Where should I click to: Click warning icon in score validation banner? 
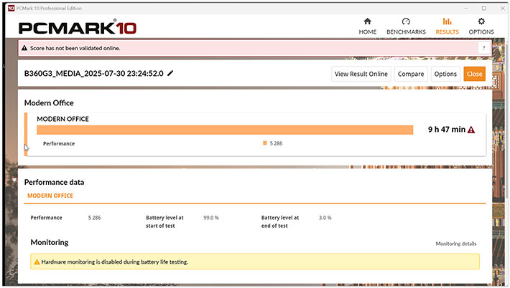[26, 49]
